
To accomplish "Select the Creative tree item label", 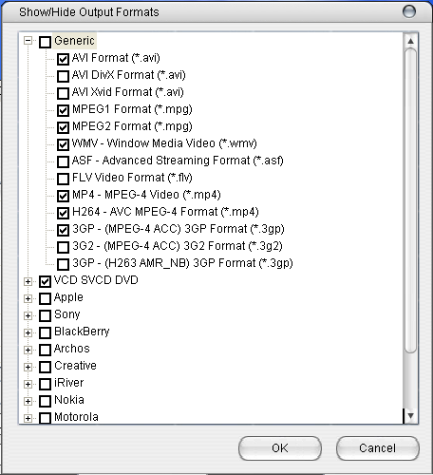I will tap(75, 366).
